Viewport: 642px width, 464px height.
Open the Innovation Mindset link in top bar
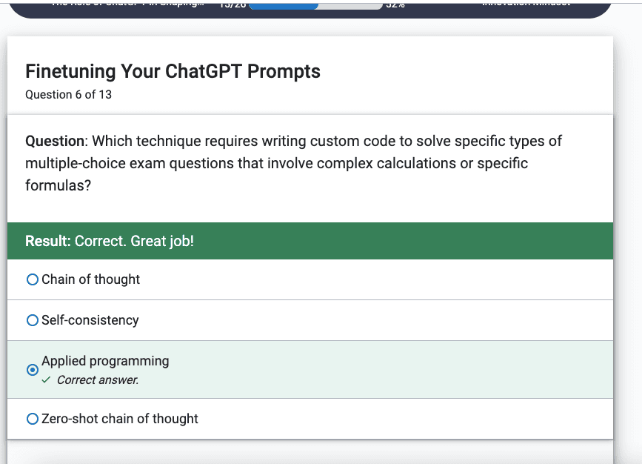coord(526,3)
